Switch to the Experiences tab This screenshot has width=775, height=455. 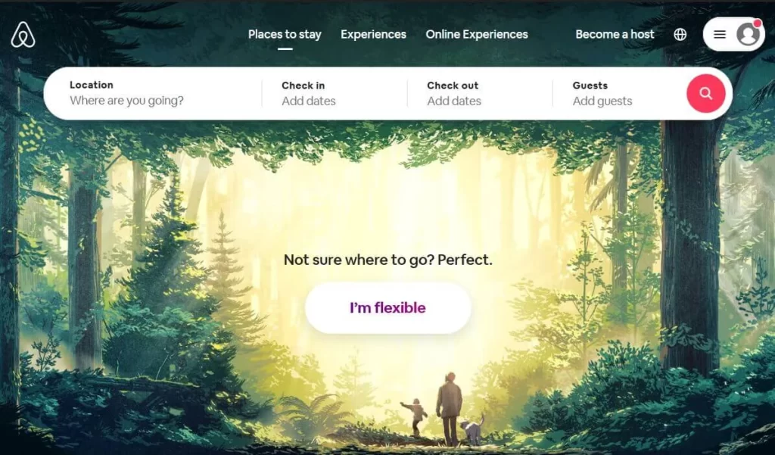coord(373,35)
